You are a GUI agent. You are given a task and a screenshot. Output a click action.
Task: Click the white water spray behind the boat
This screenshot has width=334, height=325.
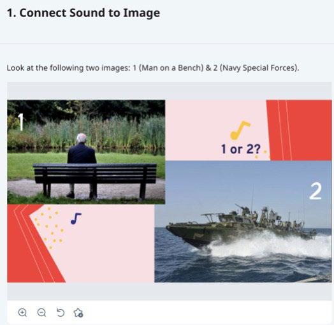click(x=270, y=245)
